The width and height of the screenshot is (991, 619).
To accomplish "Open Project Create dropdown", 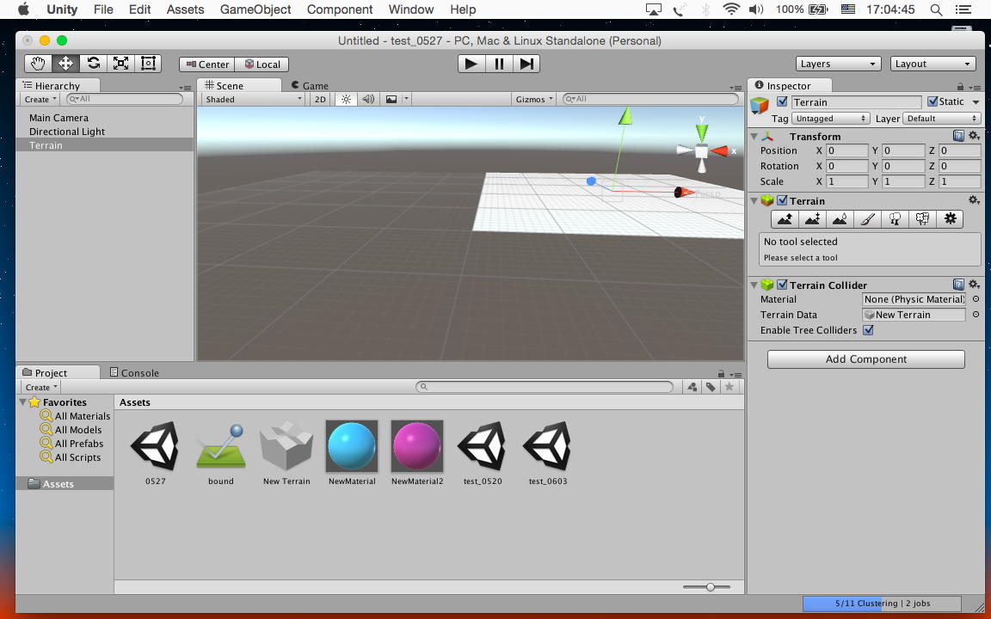I will tap(41, 387).
